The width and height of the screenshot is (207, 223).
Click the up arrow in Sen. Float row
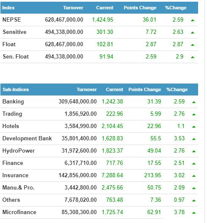tap(193, 57)
